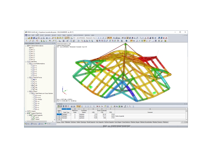Click the navigator vertical scrollbar
Screen dimensions: 212x158
click(54, 83)
